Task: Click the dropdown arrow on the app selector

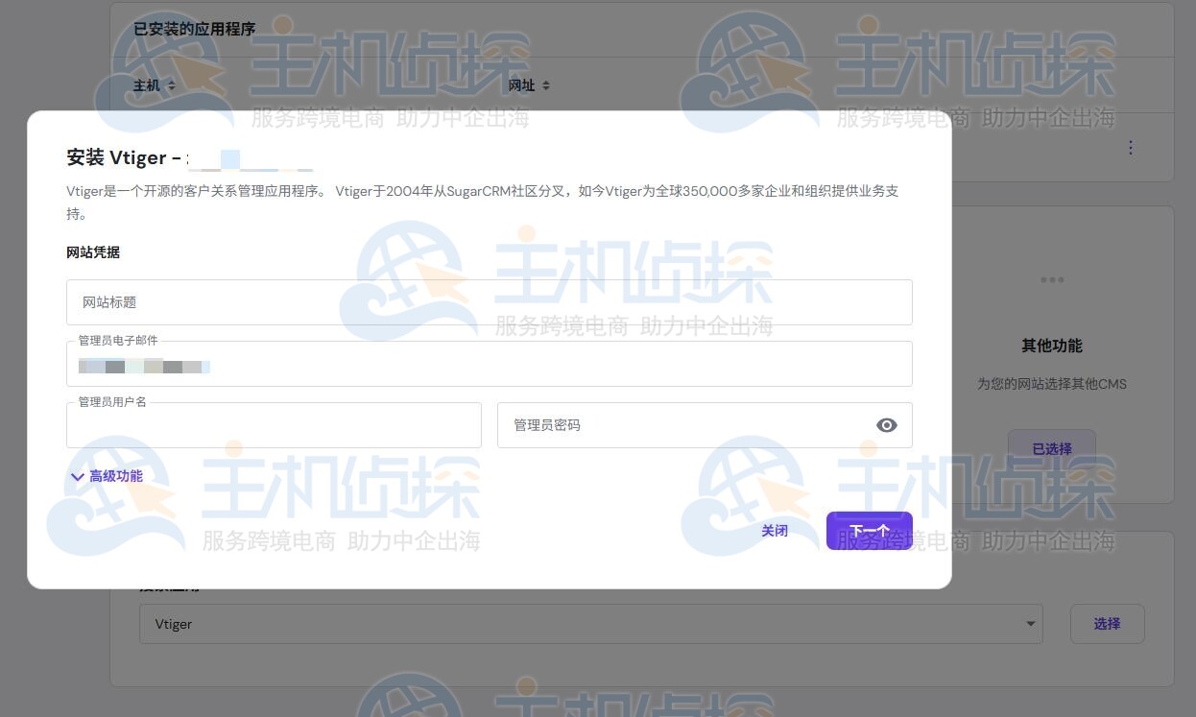Action: pos(1028,623)
